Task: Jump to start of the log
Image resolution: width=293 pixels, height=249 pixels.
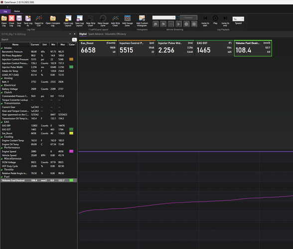Action: click(x=205, y=21)
